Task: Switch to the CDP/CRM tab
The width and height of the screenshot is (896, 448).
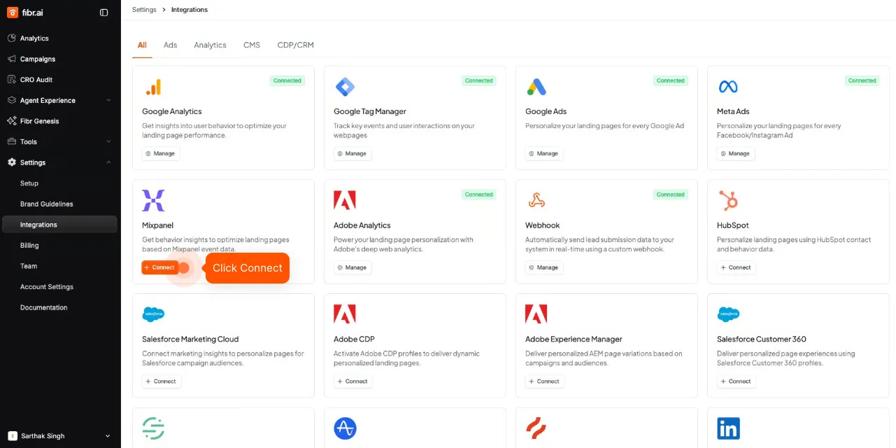Action: tap(296, 45)
